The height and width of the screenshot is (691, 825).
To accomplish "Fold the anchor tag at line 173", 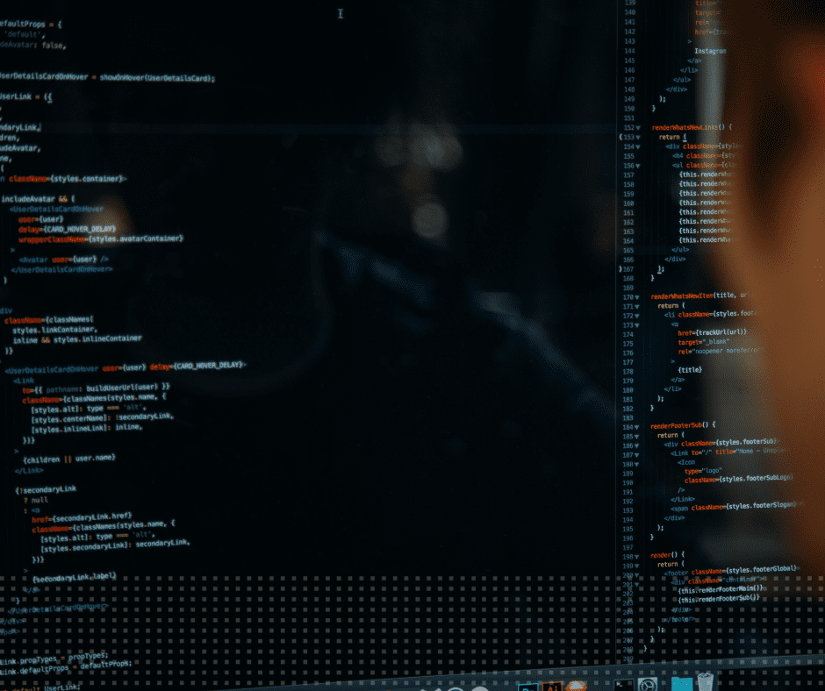I will click(637, 325).
